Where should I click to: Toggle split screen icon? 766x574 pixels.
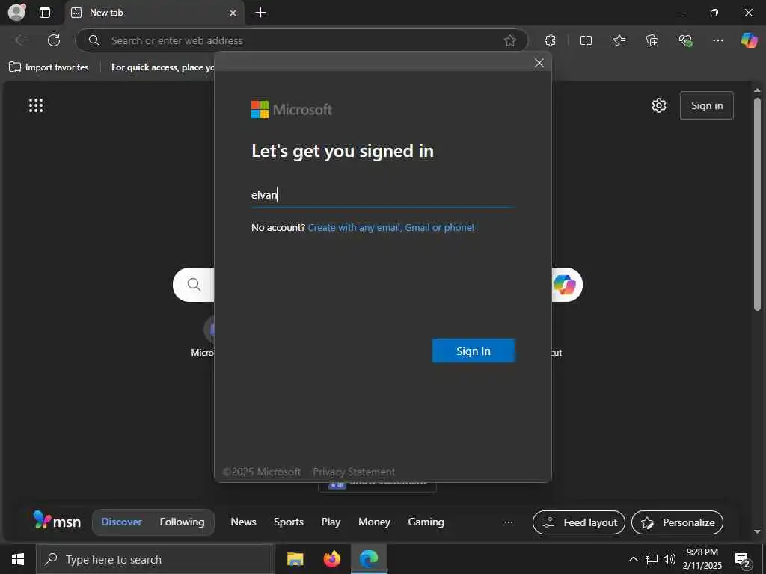point(586,40)
